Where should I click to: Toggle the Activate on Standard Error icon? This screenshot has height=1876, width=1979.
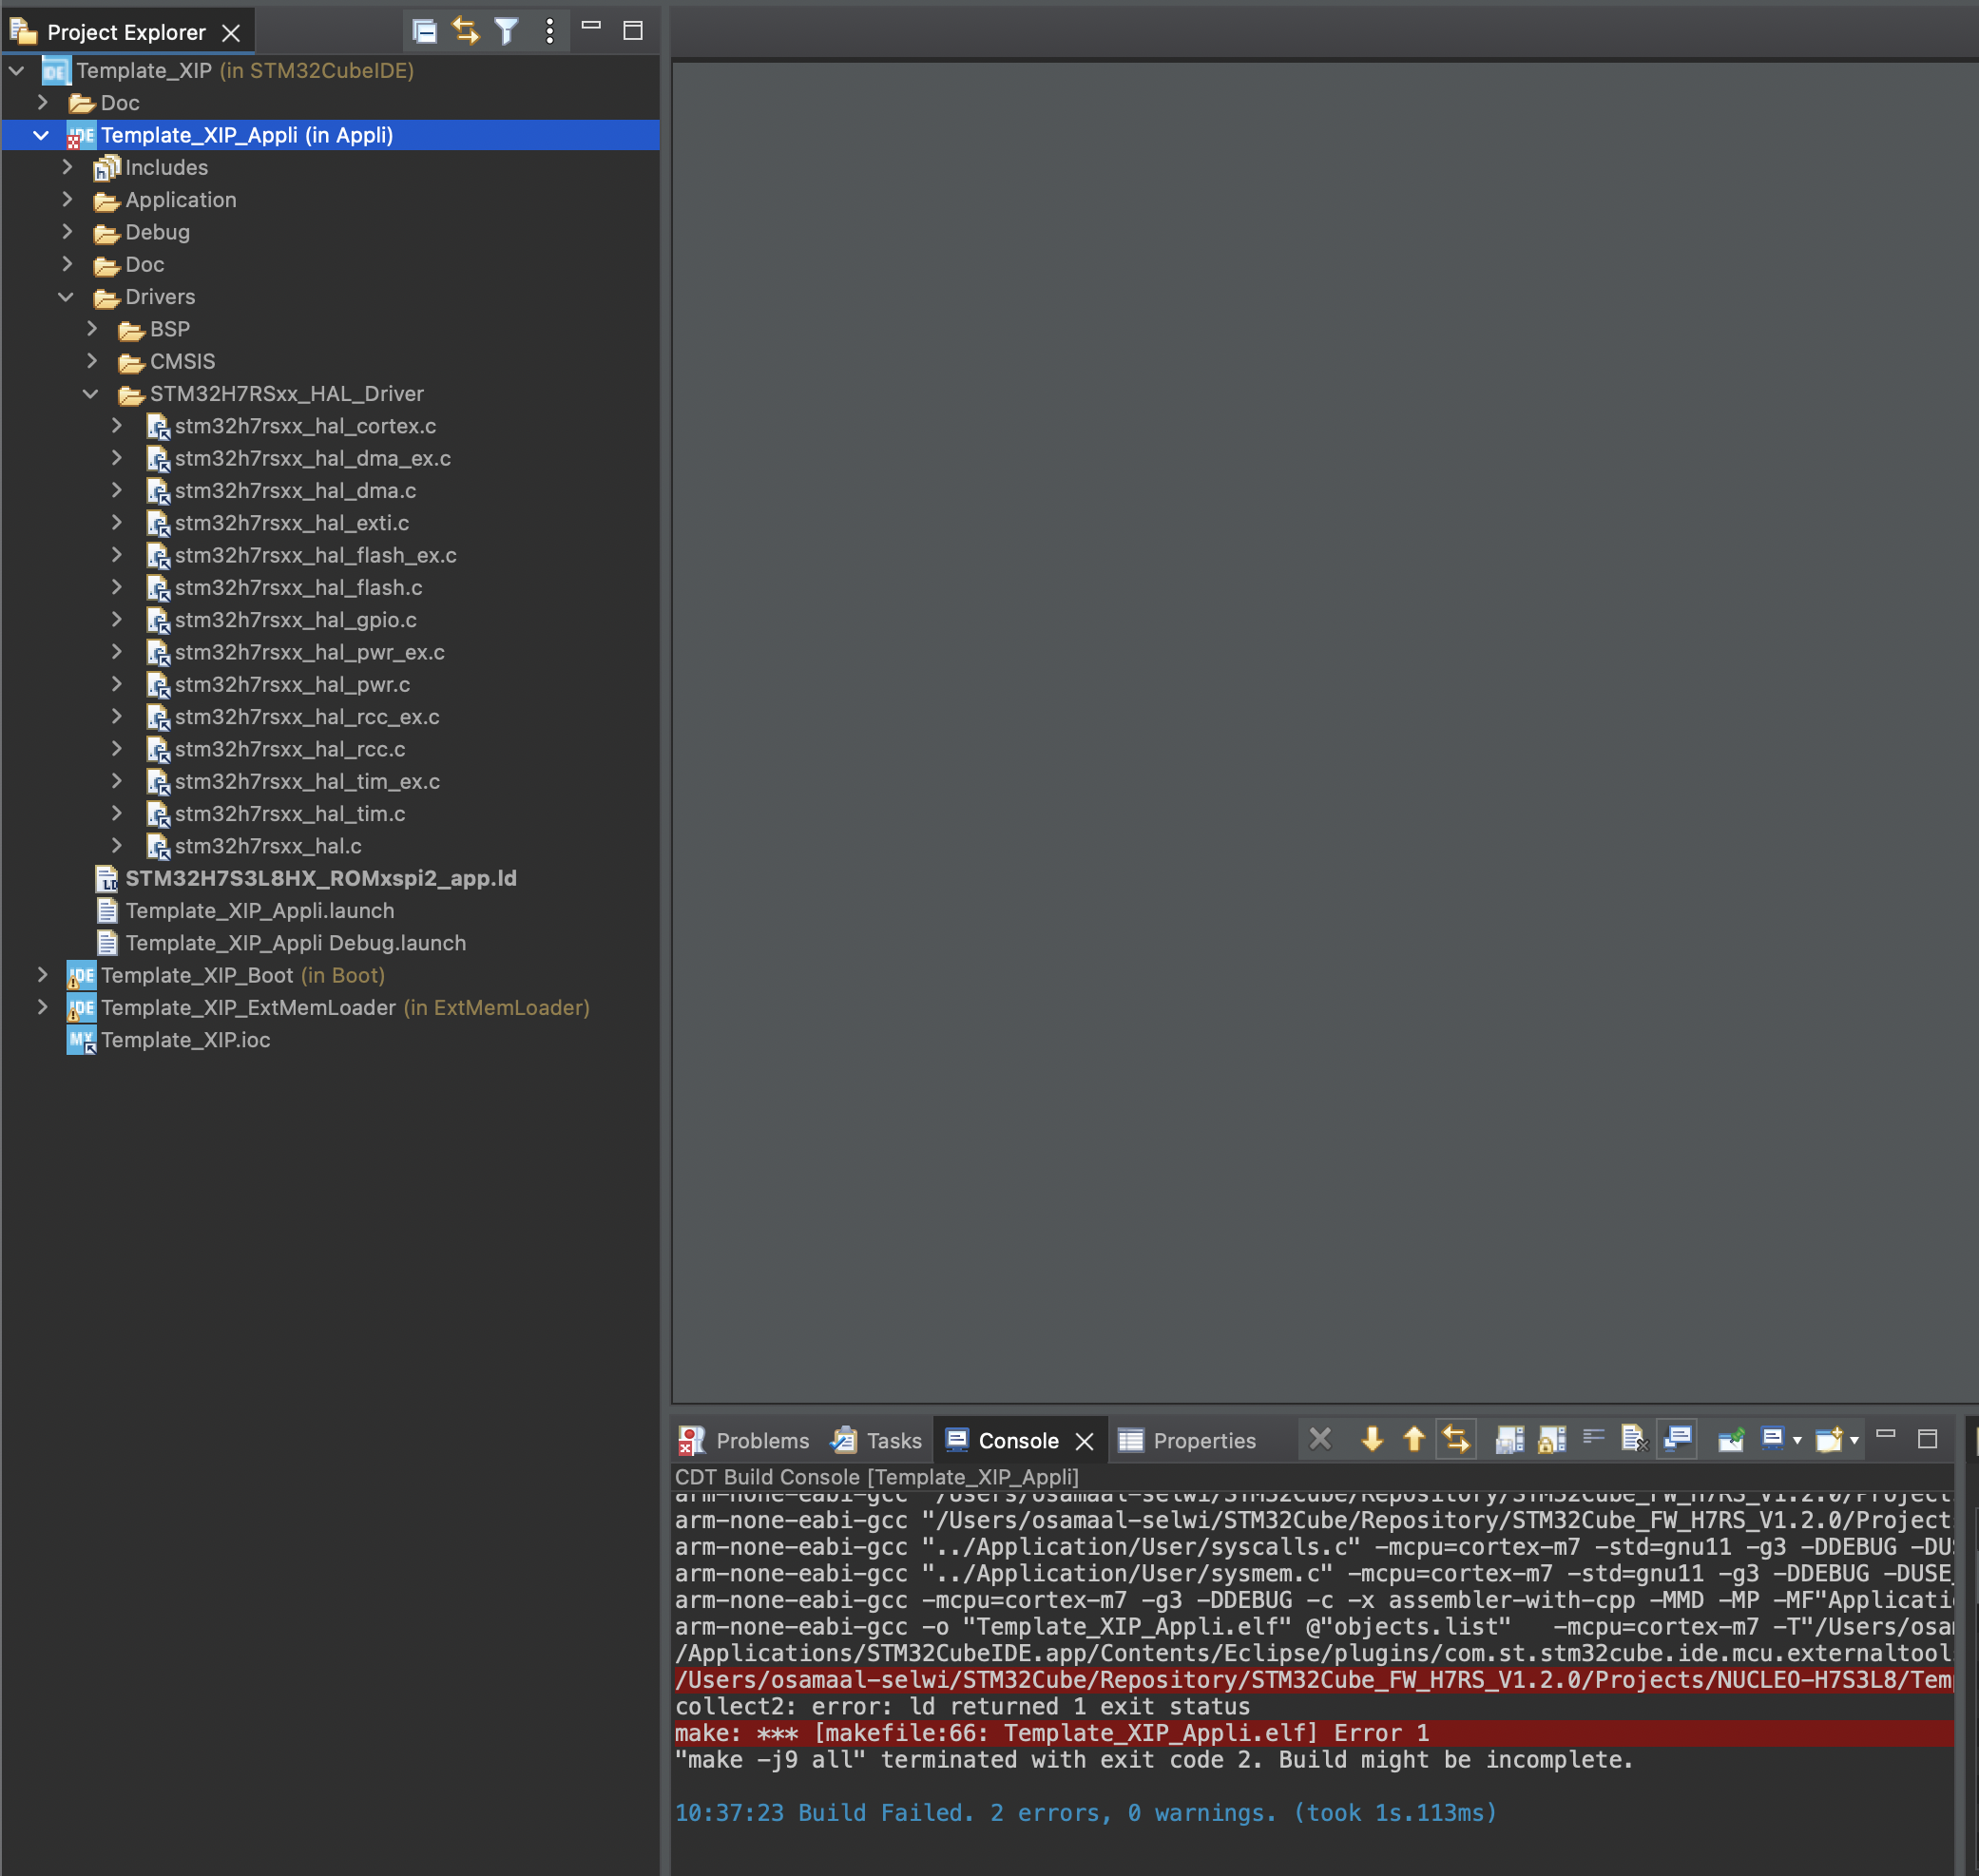[x=1510, y=1439]
